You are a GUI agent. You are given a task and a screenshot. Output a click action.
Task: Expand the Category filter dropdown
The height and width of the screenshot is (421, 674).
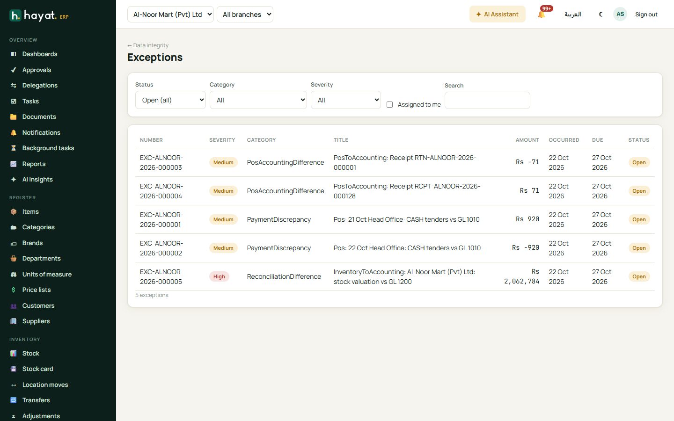coord(258,100)
